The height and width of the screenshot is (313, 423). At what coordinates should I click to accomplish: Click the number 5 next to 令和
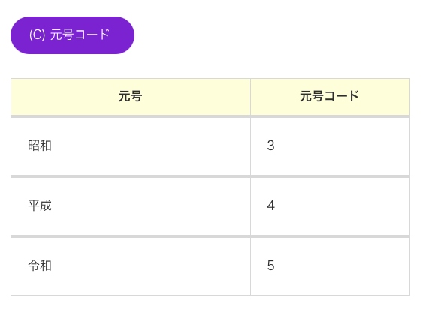[270, 266]
